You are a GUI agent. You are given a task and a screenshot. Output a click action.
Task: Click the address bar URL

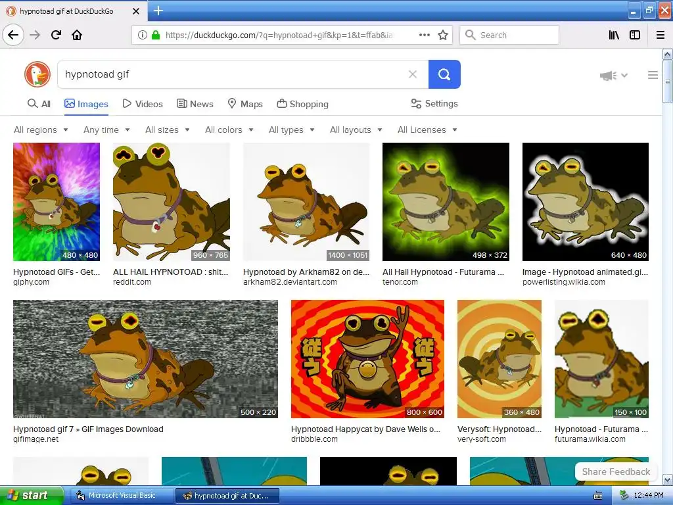[279, 36]
